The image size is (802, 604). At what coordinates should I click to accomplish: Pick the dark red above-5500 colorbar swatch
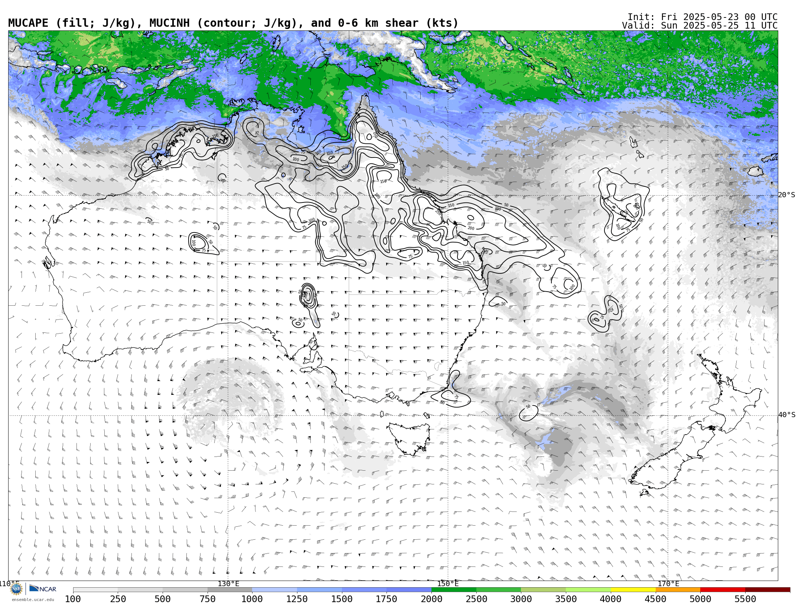click(x=767, y=590)
